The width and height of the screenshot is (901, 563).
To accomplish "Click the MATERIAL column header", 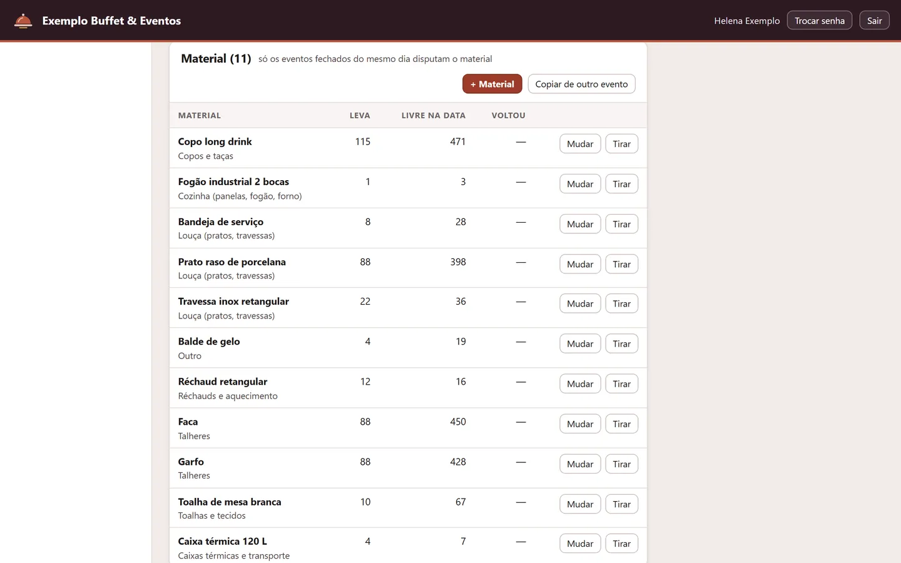I will (199, 116).
